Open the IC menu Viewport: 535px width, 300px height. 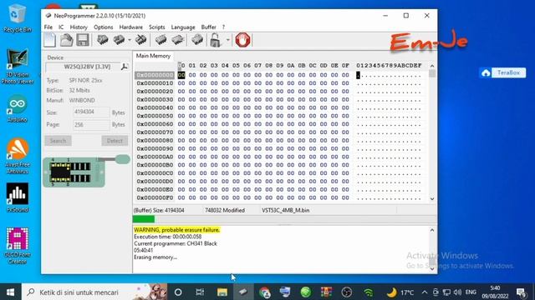pyautogui.click(x=61, y=27)
